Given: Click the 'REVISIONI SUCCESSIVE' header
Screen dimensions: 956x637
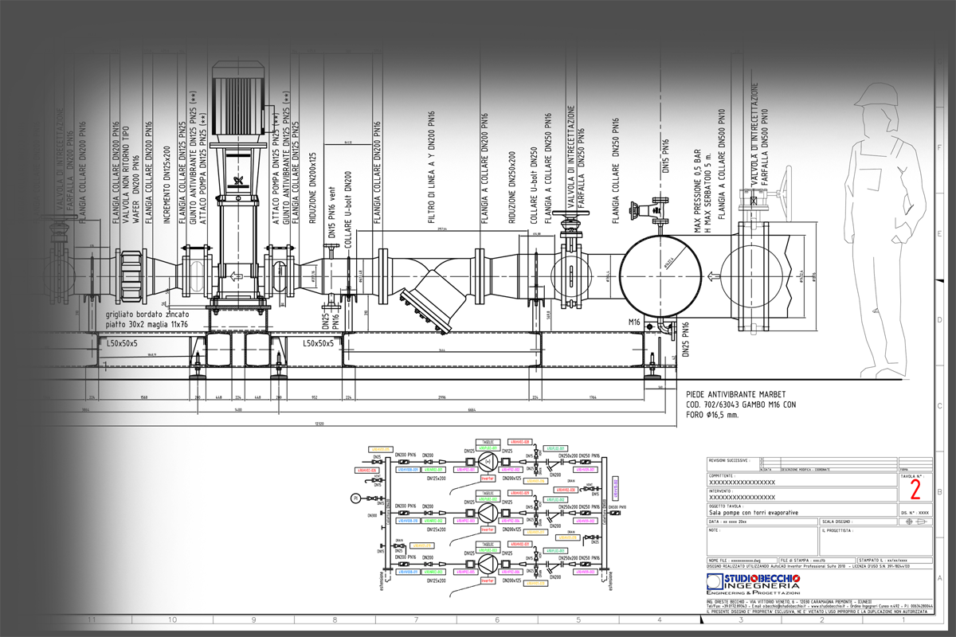Looking at the screenshot, I should (728, 460).
